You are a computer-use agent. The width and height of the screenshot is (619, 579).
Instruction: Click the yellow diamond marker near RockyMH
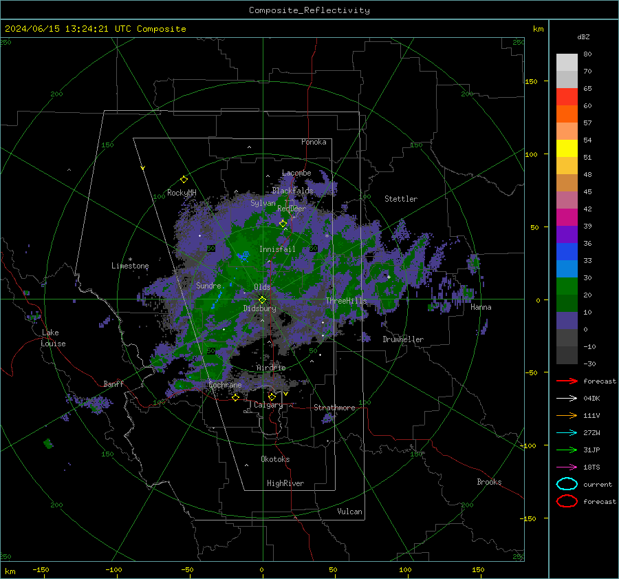(x=184, y=180)
